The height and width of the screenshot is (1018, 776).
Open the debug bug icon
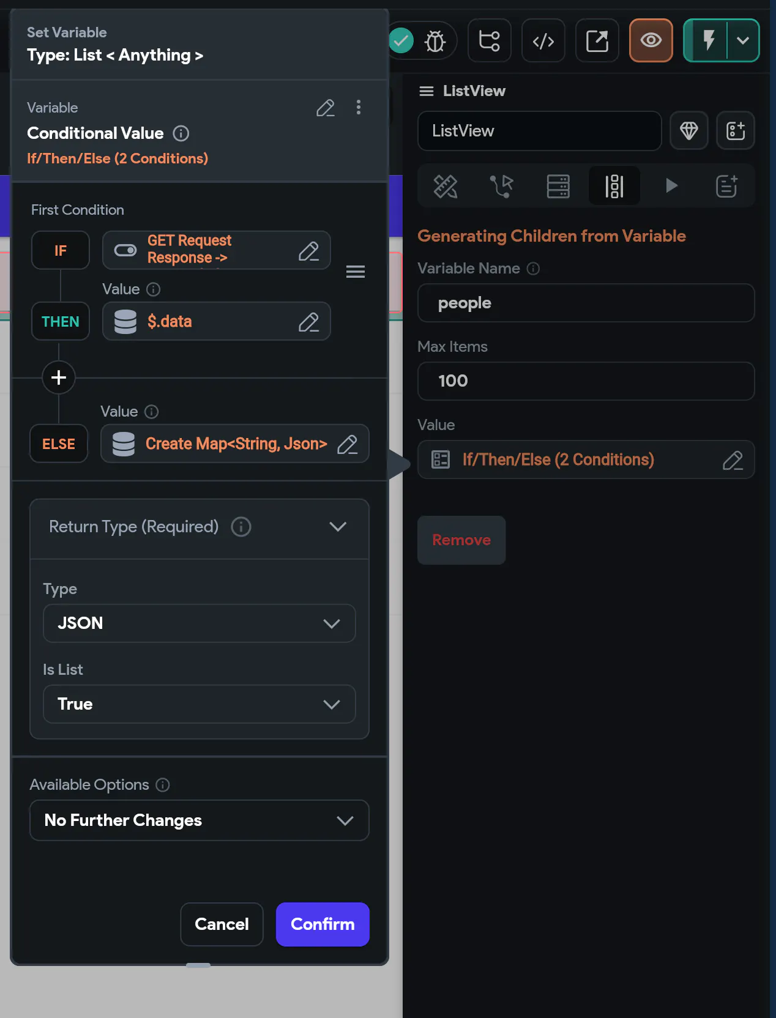435,41
